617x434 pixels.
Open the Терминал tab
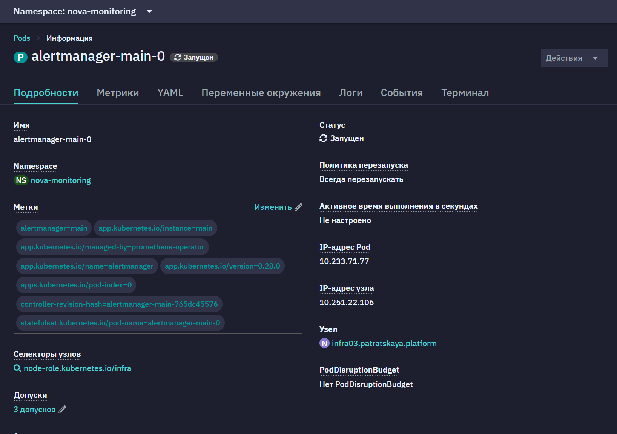(465, 93)
